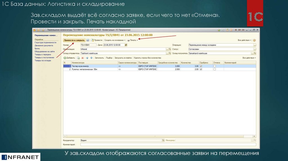Move row up with blue up arrow
The image size is (288, 161).
coord(87,58)
